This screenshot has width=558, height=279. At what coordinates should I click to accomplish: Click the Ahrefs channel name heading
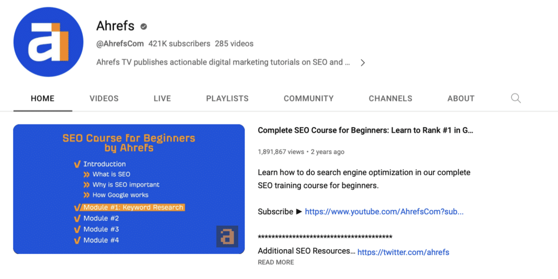pos(116,26)
